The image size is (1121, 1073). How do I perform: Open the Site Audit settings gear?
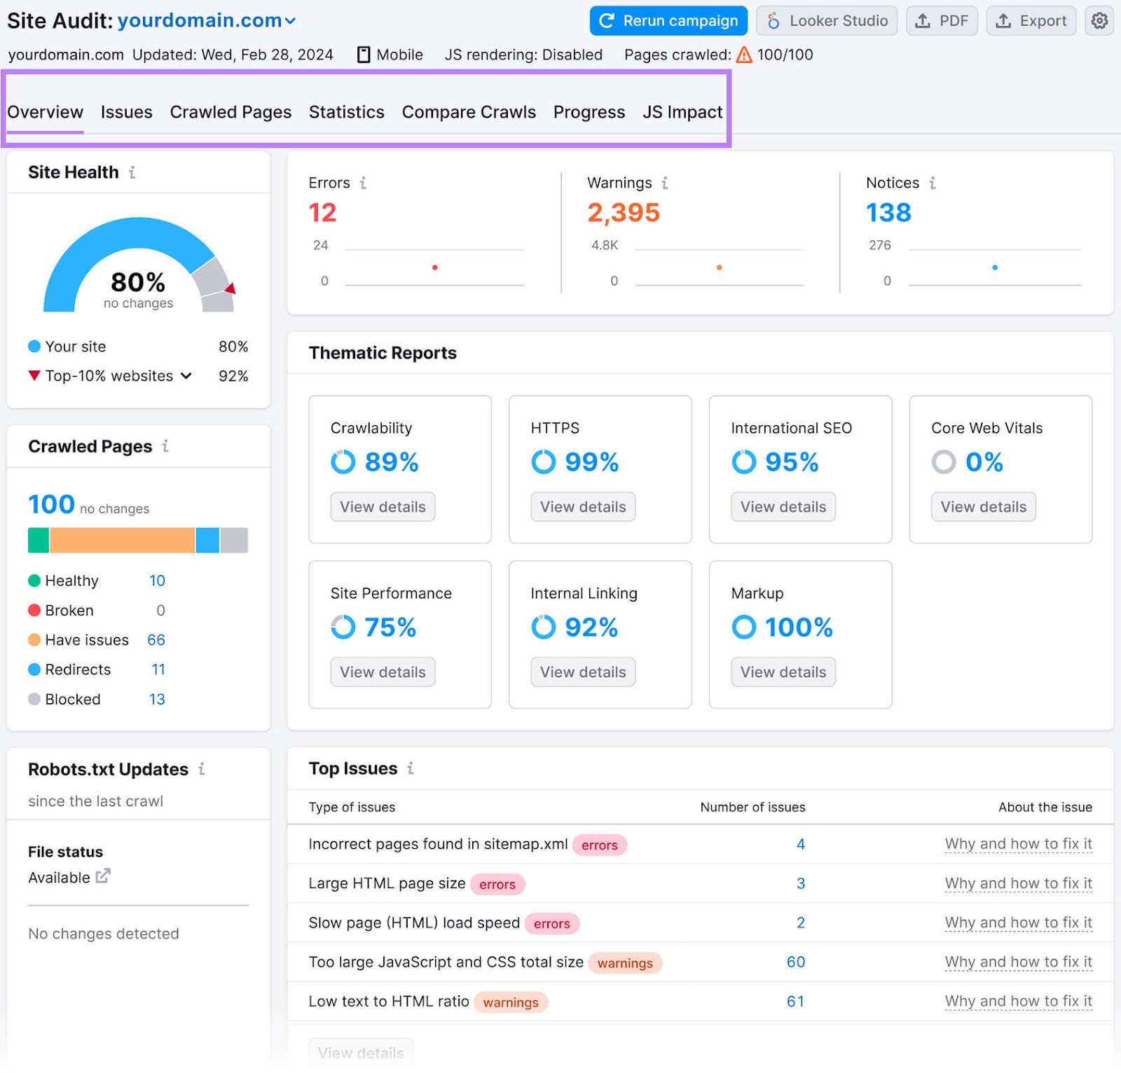click(1099, 20)
